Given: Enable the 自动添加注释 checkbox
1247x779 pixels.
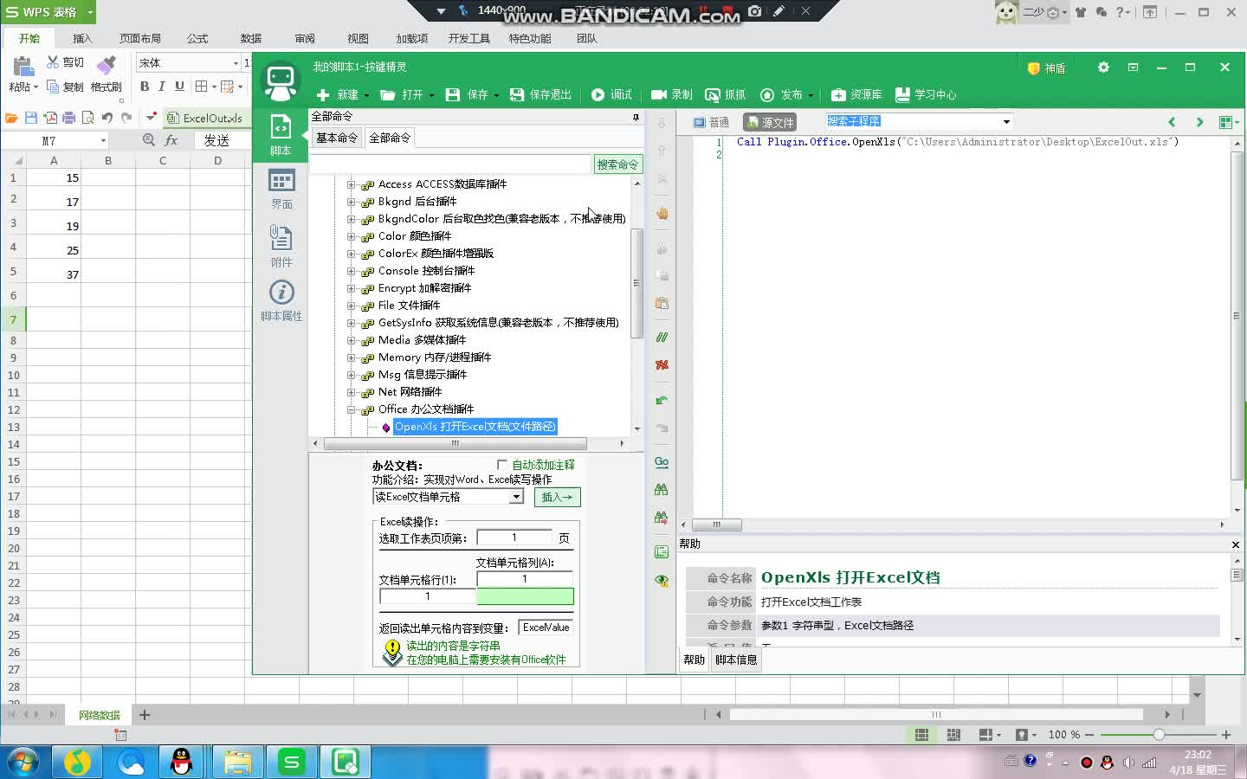Looking at the screenshot, I should coord(502,464).
